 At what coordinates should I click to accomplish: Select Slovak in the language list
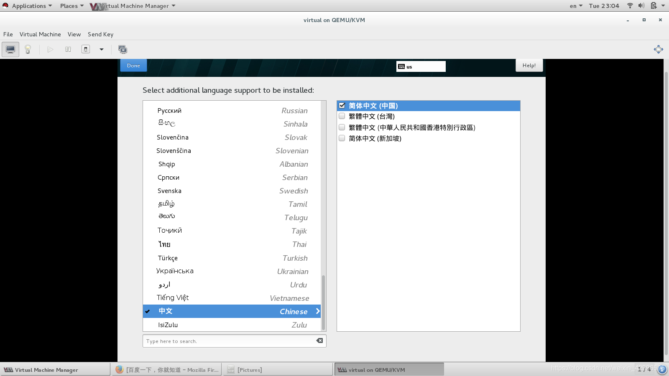[x=232, y=137]
